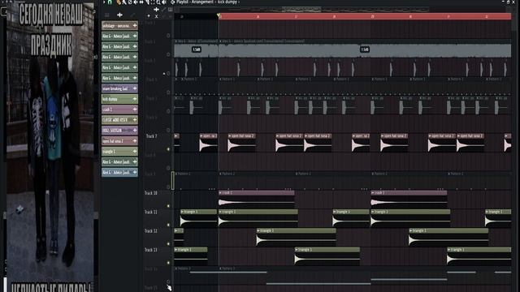Click the large plus icon above track headers
The width and height of the screenshot is (520, 292).
pyautogui.click(x=156, y=9)
